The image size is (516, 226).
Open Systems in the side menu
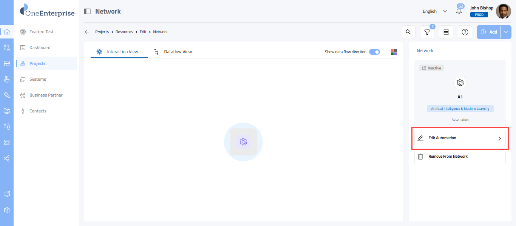tap(38, 79)
